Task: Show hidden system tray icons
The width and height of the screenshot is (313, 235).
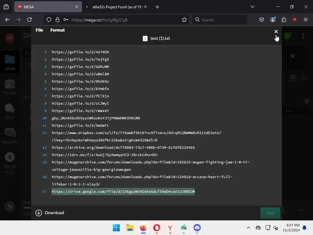Action: pyautogui.click(x=248, y=228)
